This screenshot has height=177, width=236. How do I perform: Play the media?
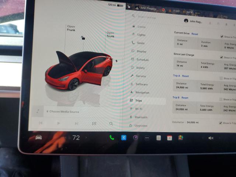click(59, 123)
